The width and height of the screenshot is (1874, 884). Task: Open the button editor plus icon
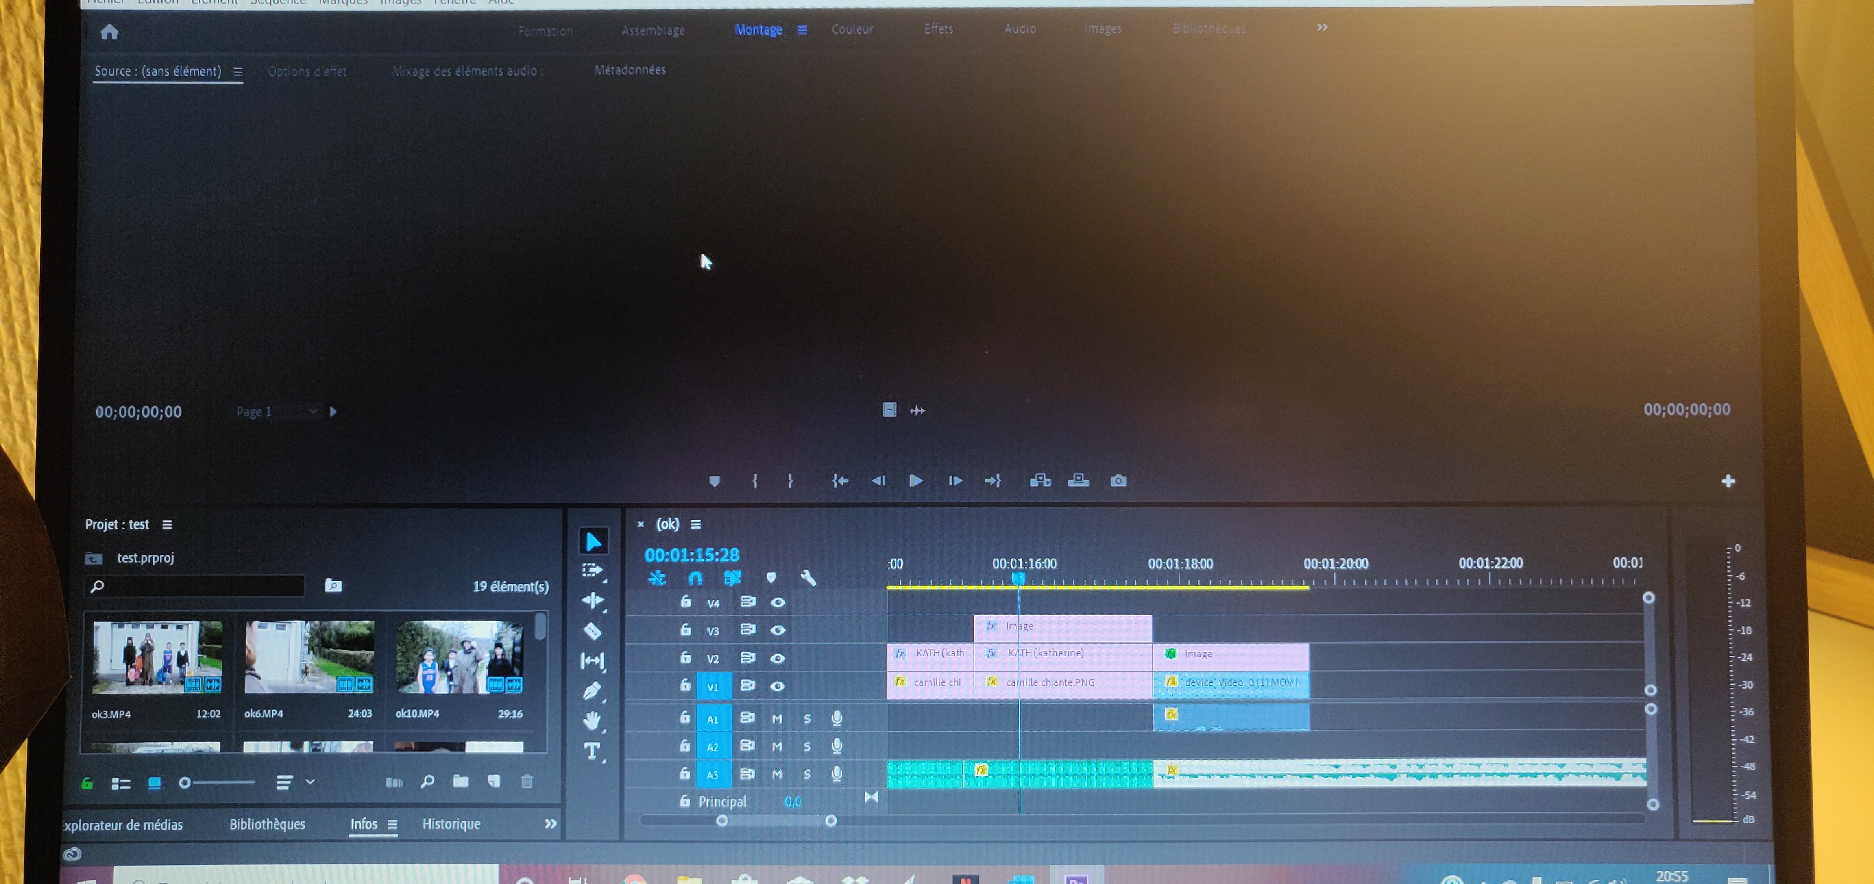coord(1728,481)
